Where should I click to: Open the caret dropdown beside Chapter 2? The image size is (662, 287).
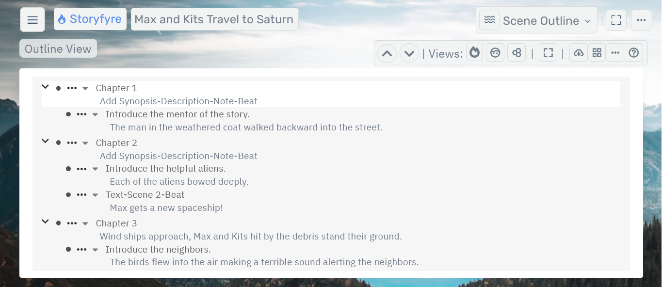pos(85,143)
